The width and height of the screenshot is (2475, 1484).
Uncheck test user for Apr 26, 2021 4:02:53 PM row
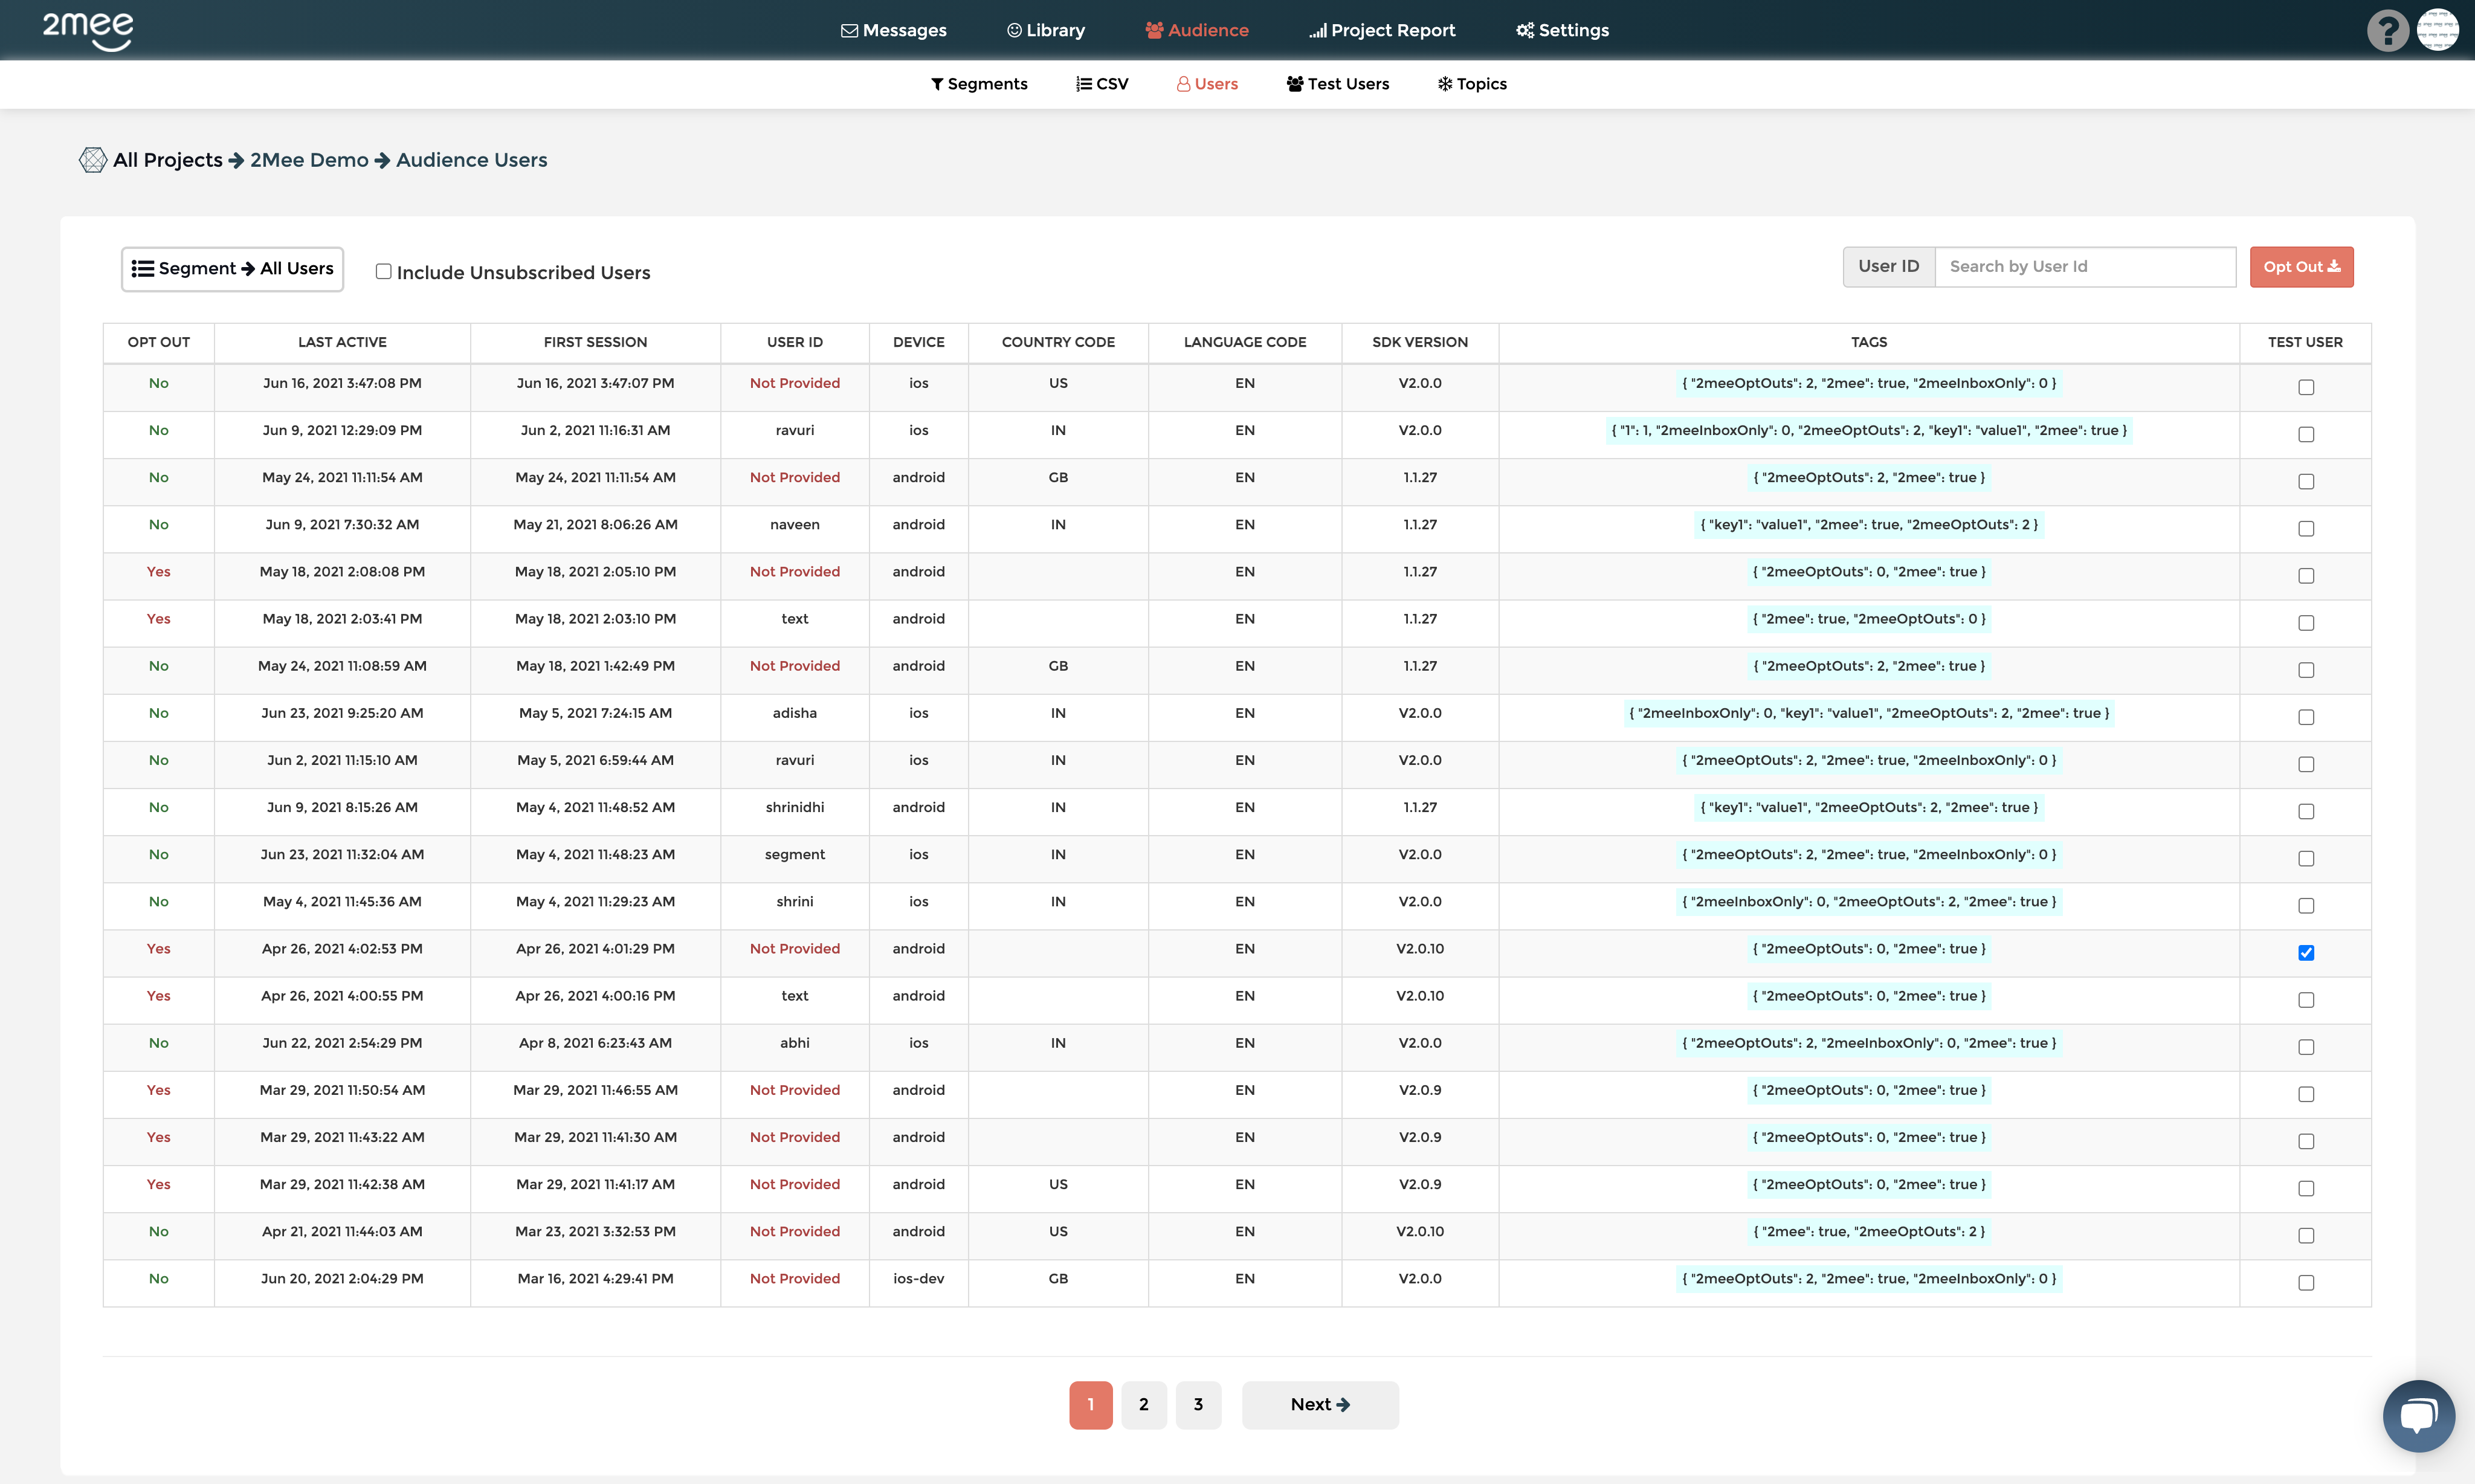(x=2306, y=952)
